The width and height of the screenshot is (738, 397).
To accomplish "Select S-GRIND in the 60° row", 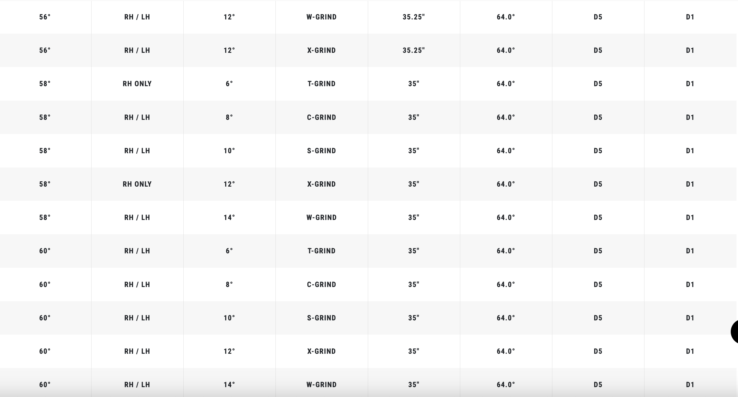I will [321, 318].
